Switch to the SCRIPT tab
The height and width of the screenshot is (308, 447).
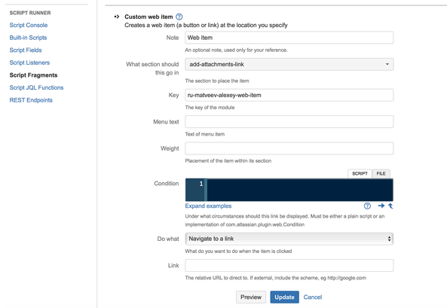coord(360,173)
